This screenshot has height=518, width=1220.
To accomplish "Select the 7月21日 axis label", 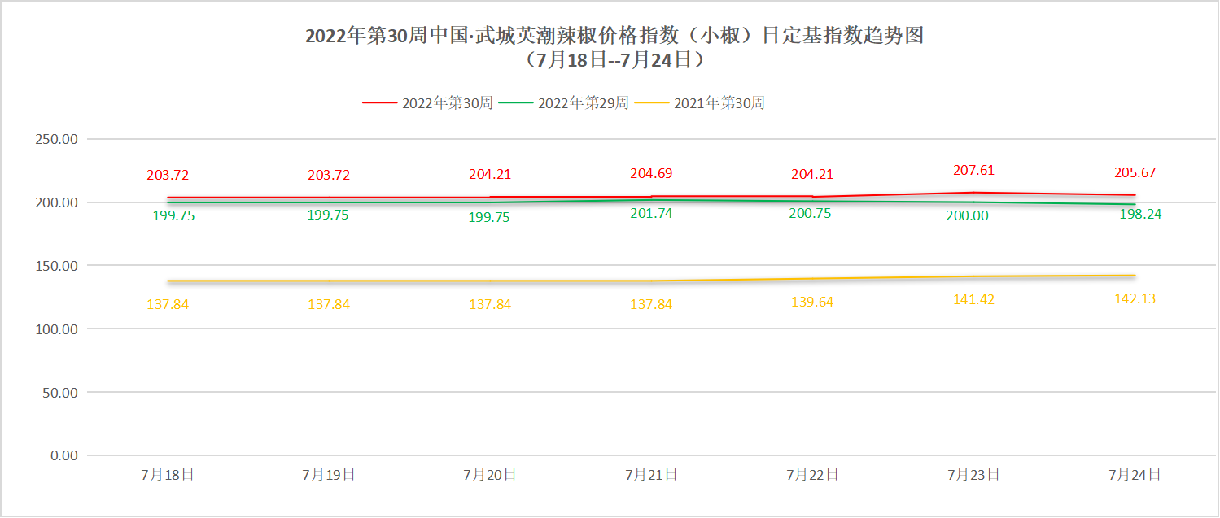I will (651, 475).
